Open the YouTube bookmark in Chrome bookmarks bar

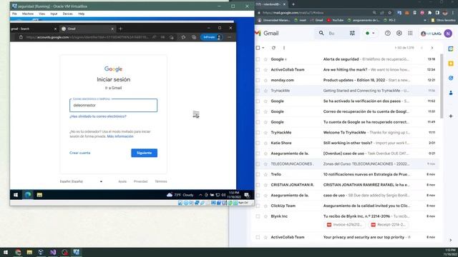click(336, 21)
